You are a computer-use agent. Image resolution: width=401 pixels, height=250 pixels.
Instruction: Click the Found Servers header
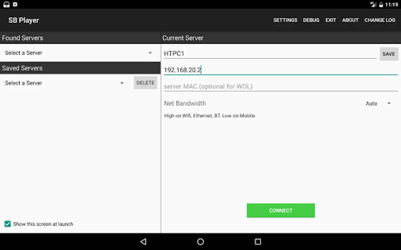(x=23, y=38)
